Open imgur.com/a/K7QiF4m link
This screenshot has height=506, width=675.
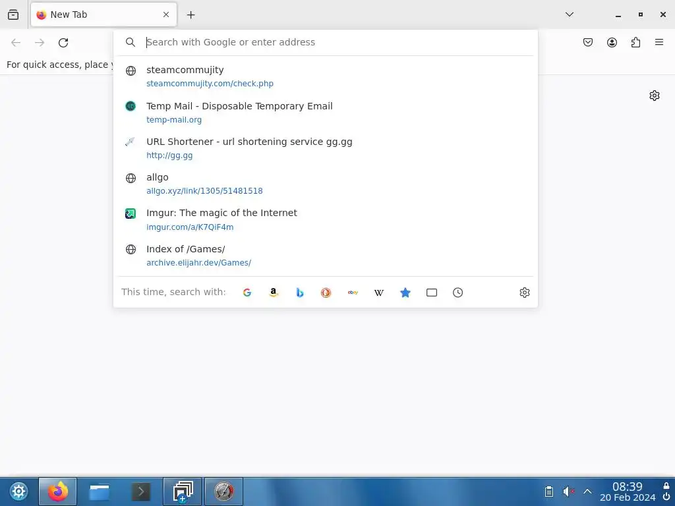(190, 227)
